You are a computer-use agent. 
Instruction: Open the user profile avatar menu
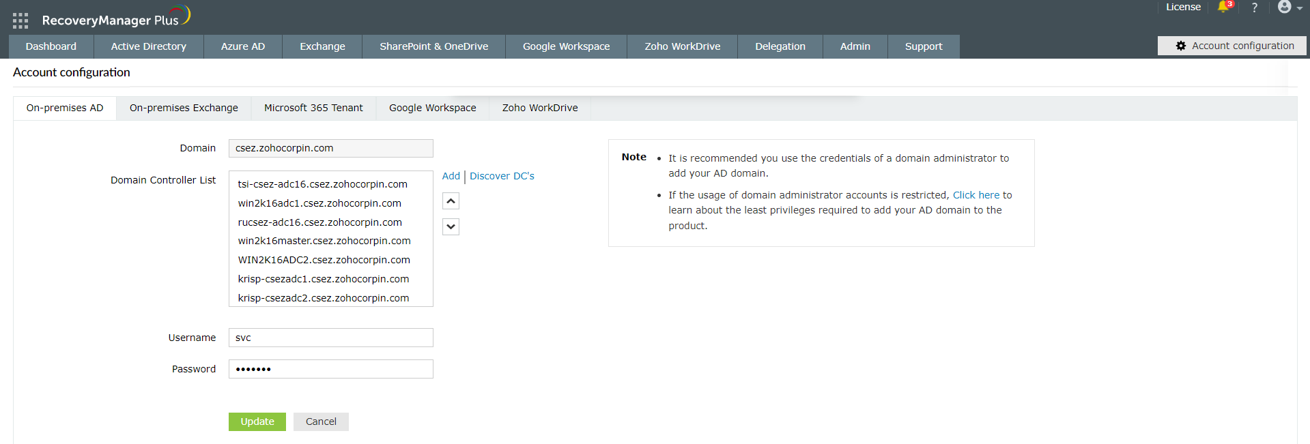point(1287,7)
